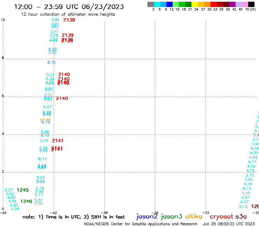This screenshot has height=227, width=259.
Task: Click the gray legend color swatch
Action: (x=151, y=4)
